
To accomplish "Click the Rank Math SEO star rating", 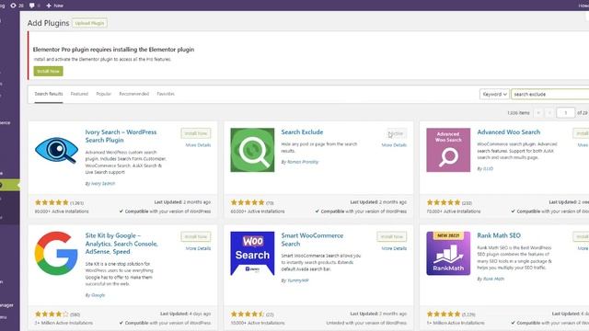I will (444, 314).
